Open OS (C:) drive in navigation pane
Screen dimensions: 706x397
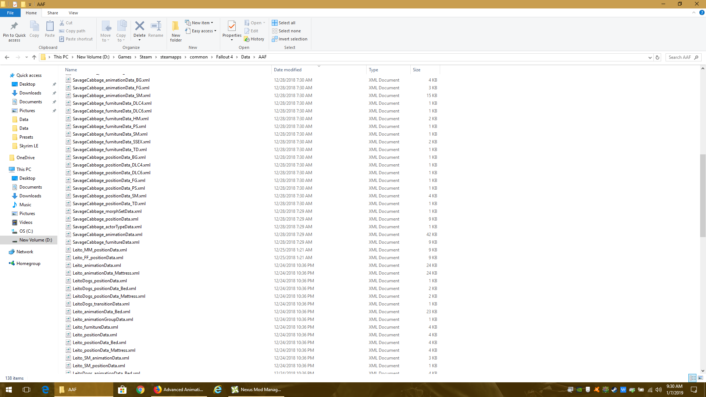(x=26, y=231)
